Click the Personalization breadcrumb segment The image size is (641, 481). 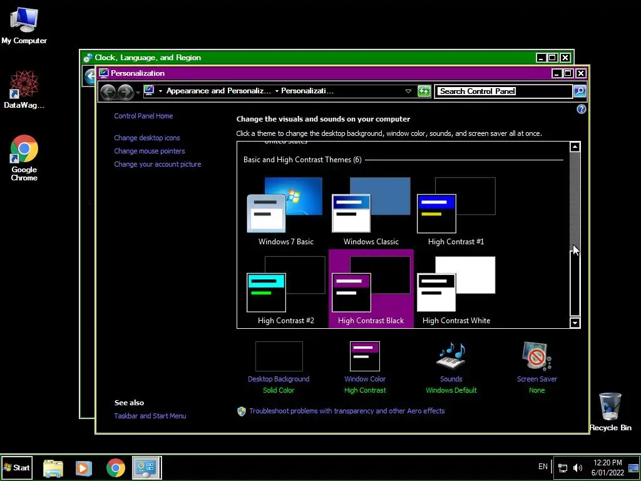307,91
